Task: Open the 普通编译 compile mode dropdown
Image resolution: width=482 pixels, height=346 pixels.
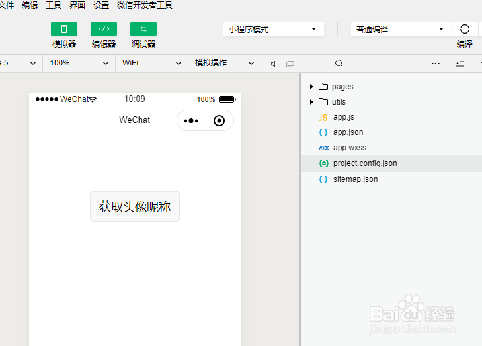Action: [x=401, y=29]
